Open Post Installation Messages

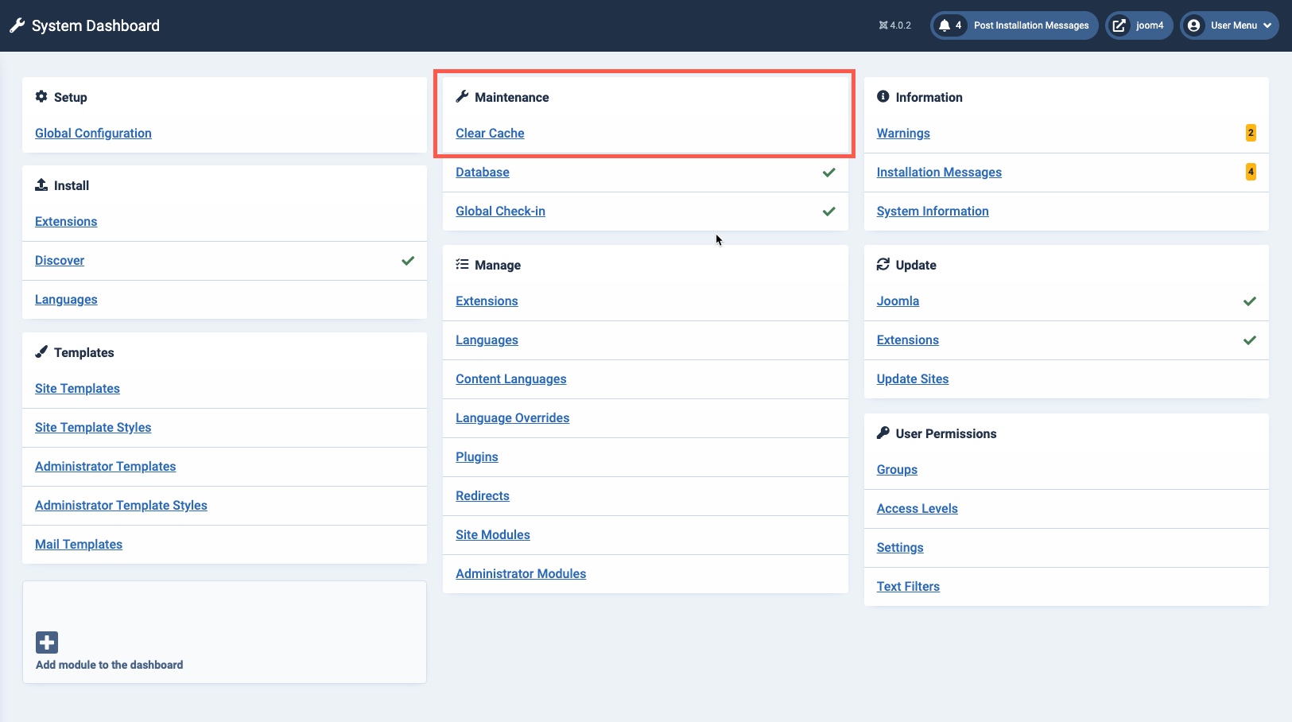(x=1030, y=25)
